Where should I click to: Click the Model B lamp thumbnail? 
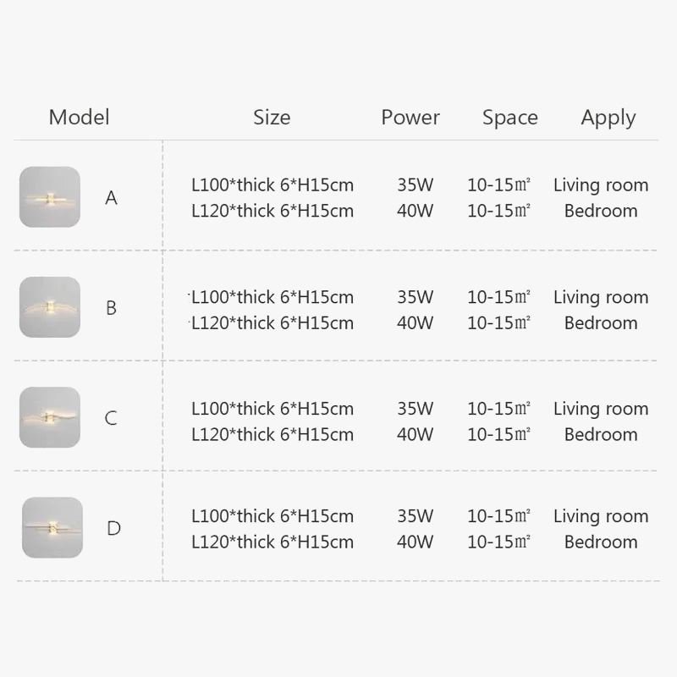(x=50, y=307)
